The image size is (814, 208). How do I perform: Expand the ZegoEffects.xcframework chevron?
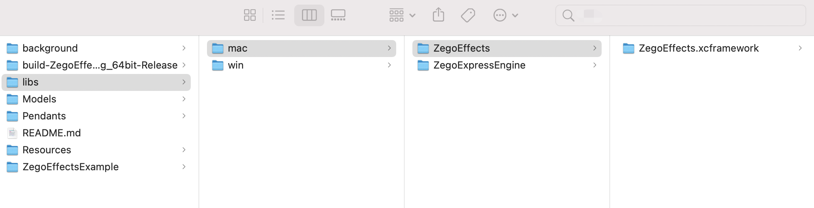800,48
